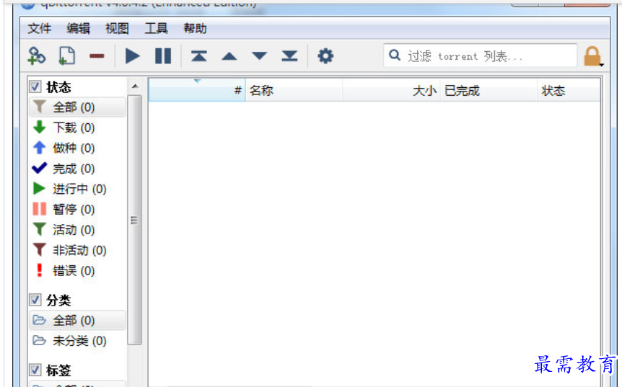Click the add torrent link icon

click(x=37, y=55)
